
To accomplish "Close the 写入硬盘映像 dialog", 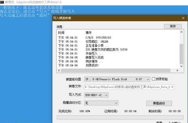I will 183,18.
